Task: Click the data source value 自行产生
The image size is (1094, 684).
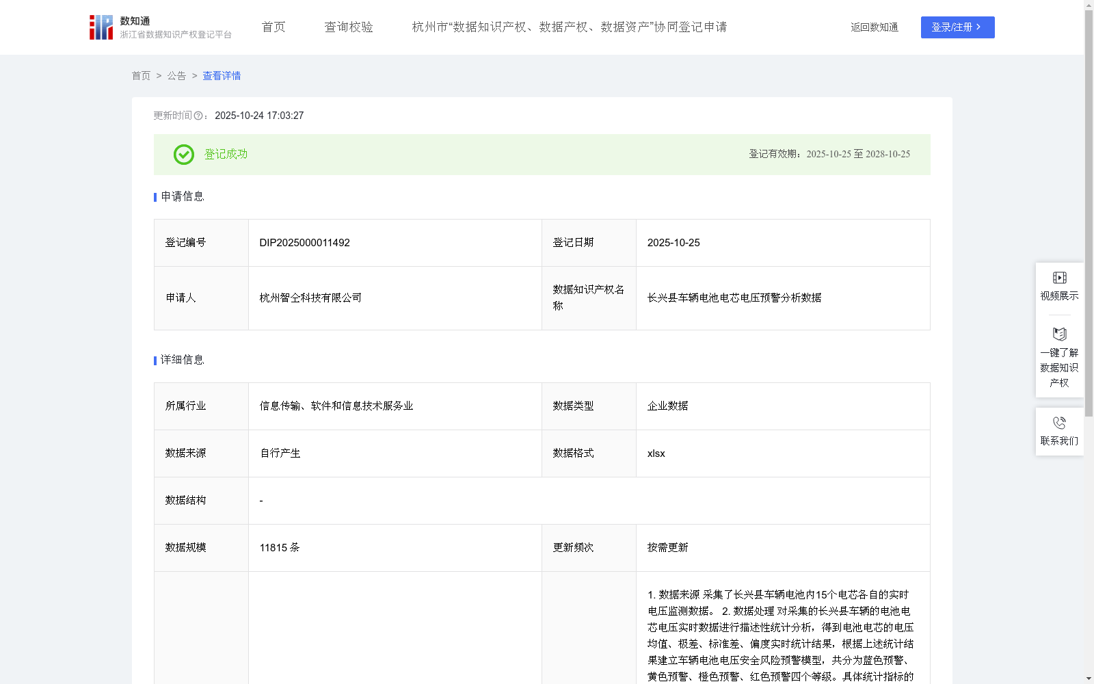Action: 280,453
